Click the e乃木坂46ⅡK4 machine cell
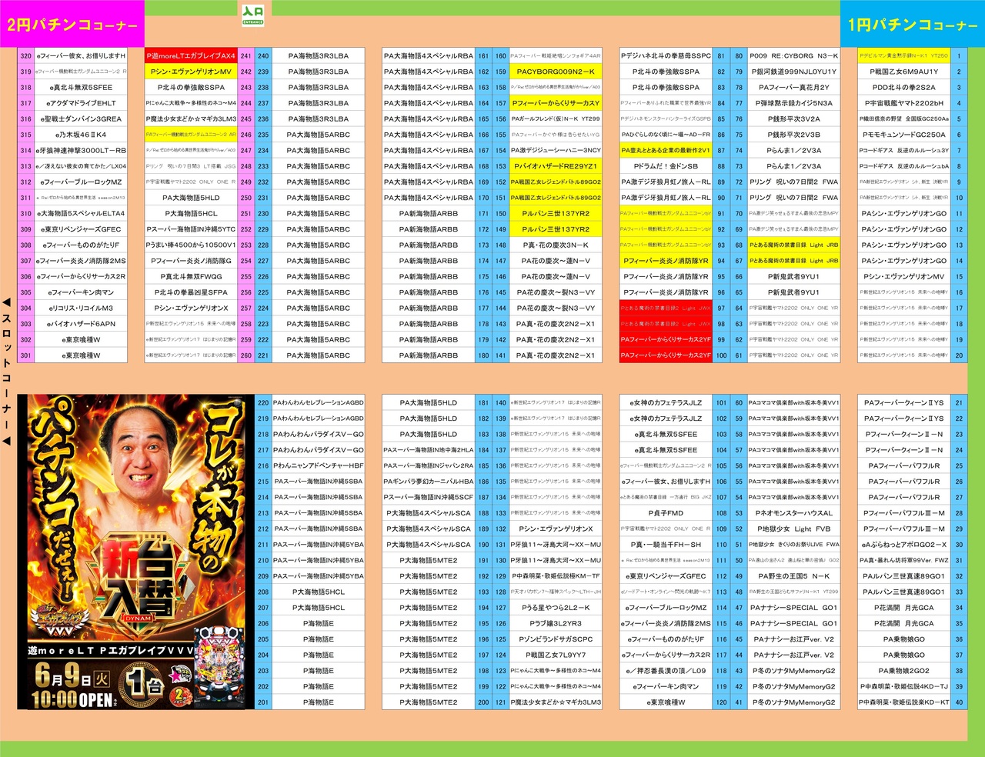Viewport: 985px width, 757px height. click(x=80, y=135)
